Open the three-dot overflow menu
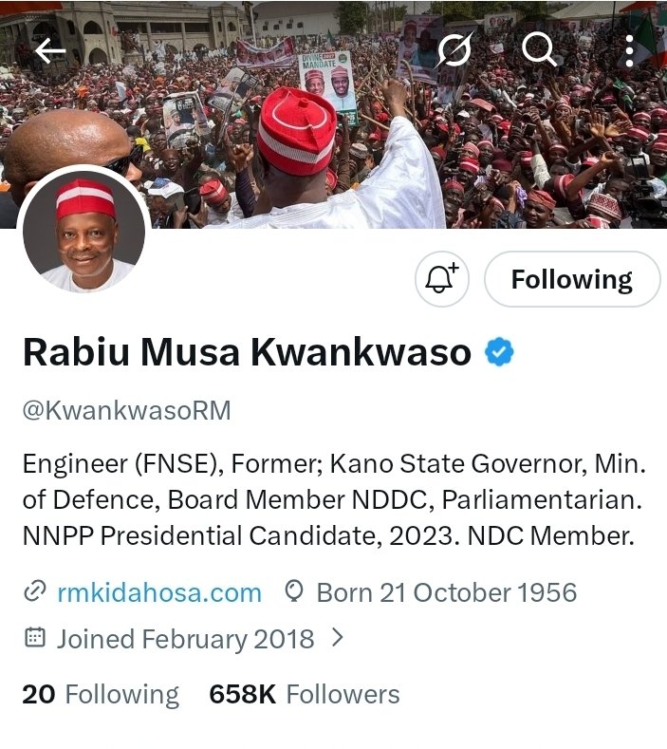 (629, 50)
